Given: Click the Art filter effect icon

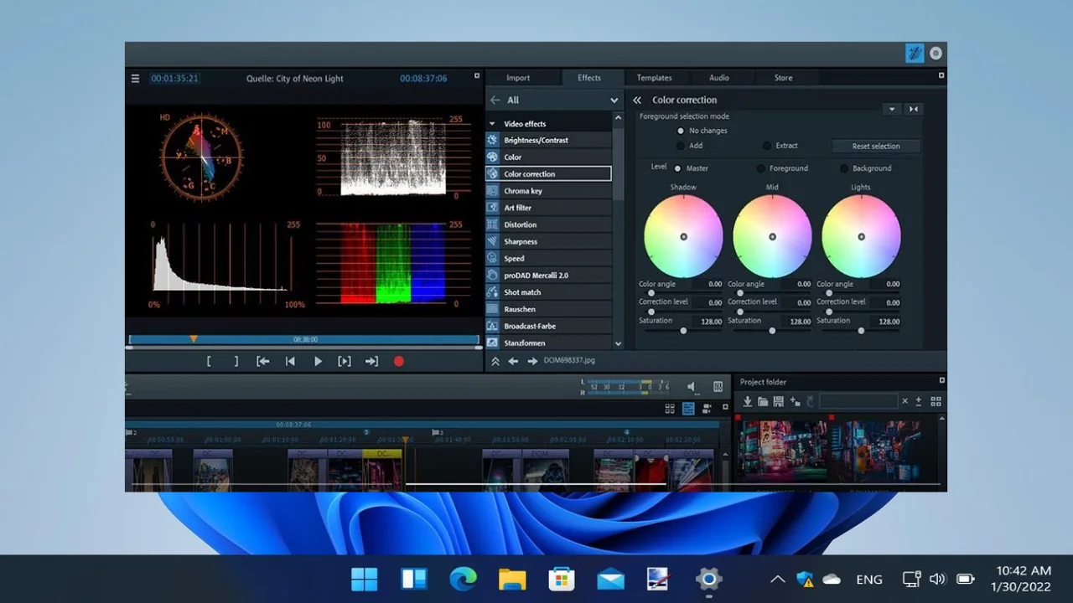Looking at the screenshot, I should point(493,208).
